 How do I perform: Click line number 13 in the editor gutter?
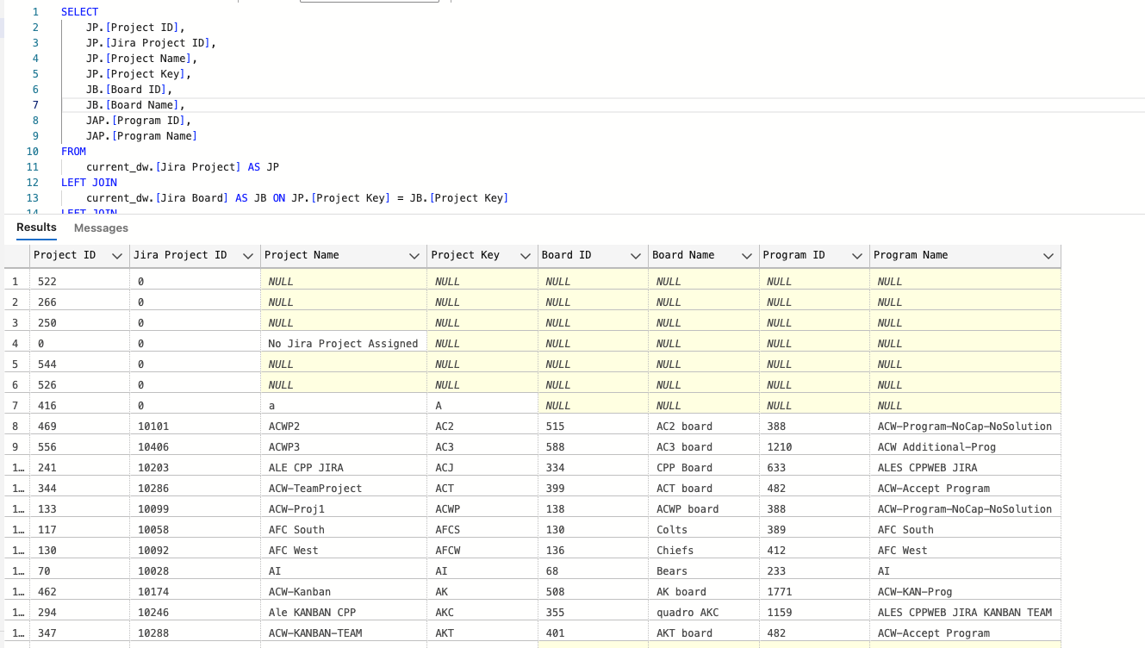[x=33, y=198]
